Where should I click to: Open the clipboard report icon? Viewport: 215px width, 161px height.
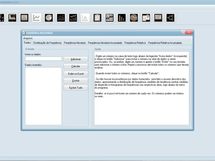tap(98, 18)
